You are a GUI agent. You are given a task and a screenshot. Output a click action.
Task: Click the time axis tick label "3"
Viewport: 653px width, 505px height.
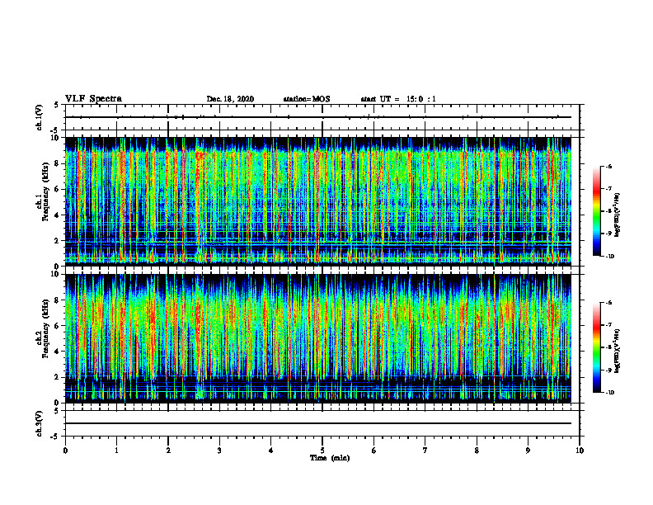point(219,451)
